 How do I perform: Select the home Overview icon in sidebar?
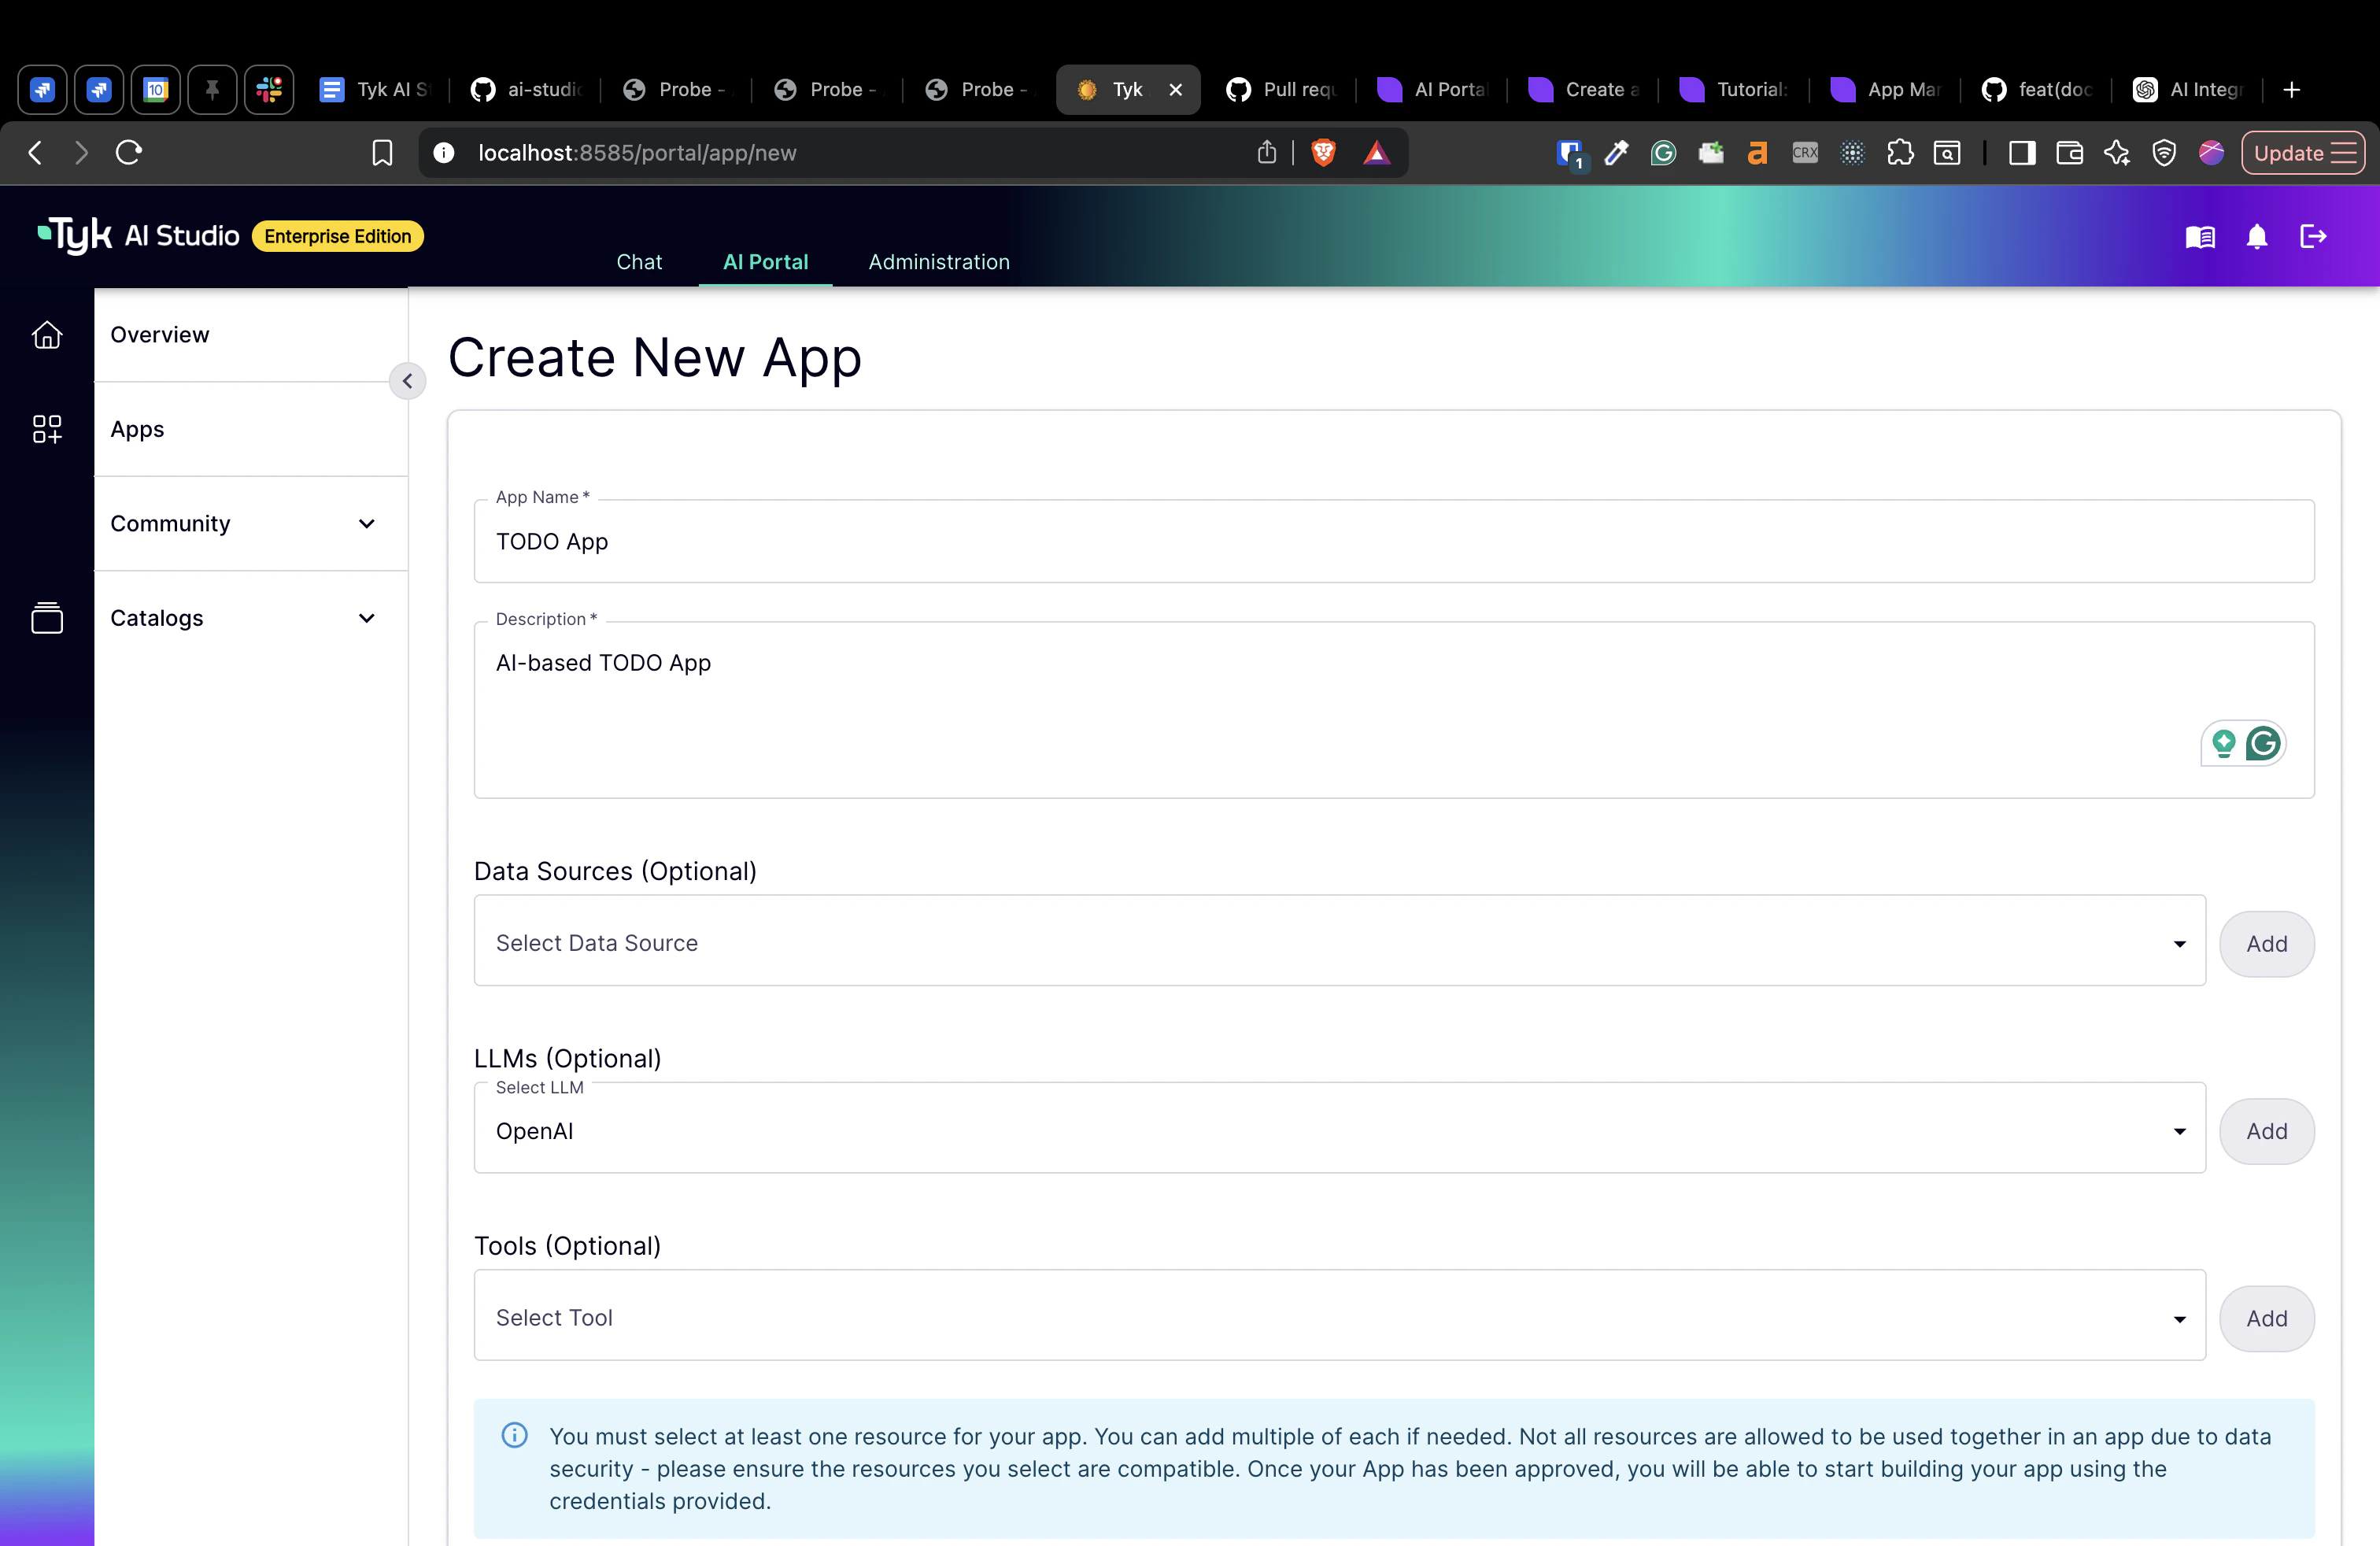point(47,335)
